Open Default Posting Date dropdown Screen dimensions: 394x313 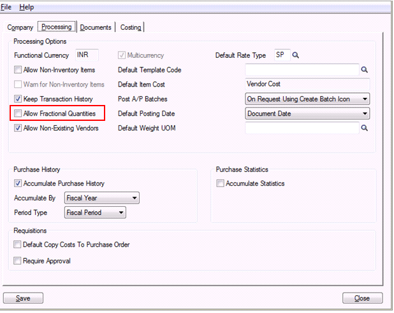tap(307, 114)
